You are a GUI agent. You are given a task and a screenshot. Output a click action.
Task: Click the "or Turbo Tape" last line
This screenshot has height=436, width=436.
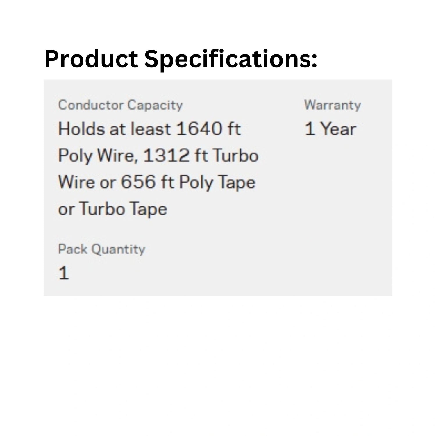pyautogui.click(x=113, y=209)
